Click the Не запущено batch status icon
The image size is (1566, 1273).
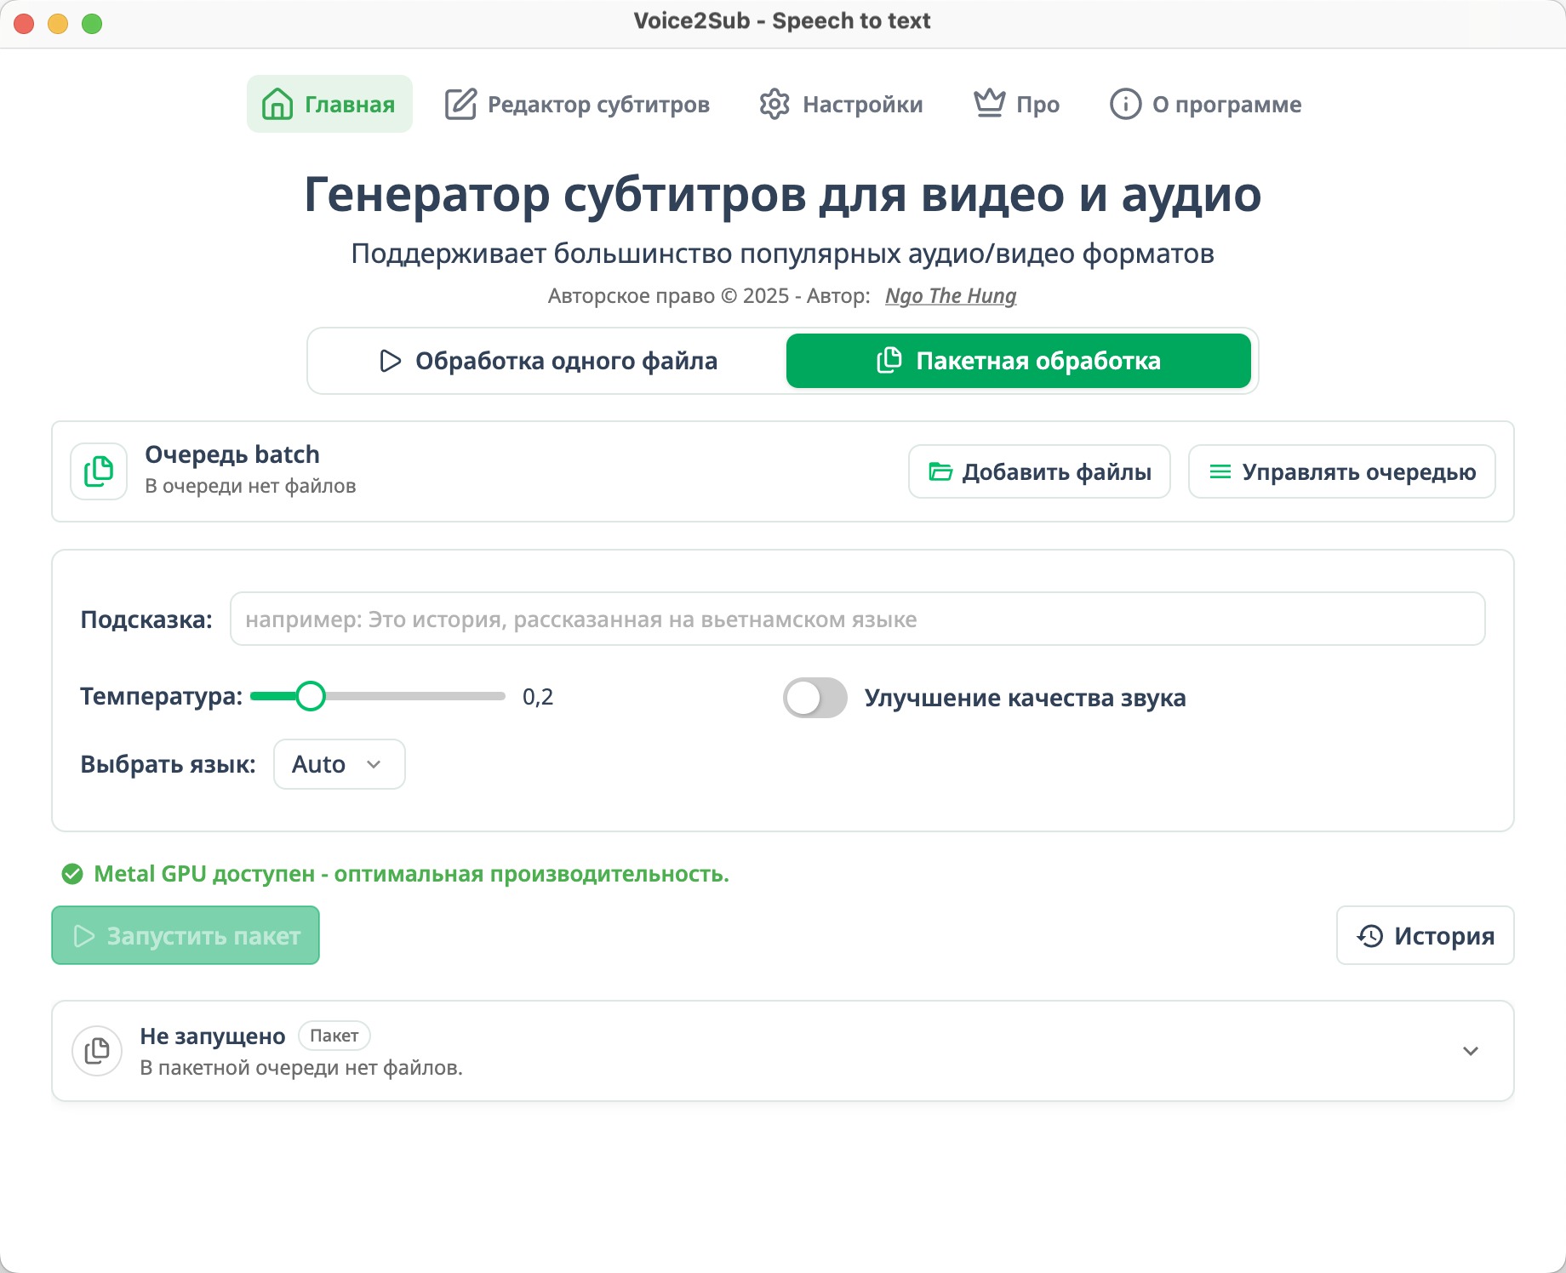(97, 1051)
